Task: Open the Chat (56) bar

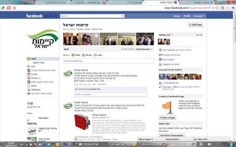Action: click(x=211, y=139)
